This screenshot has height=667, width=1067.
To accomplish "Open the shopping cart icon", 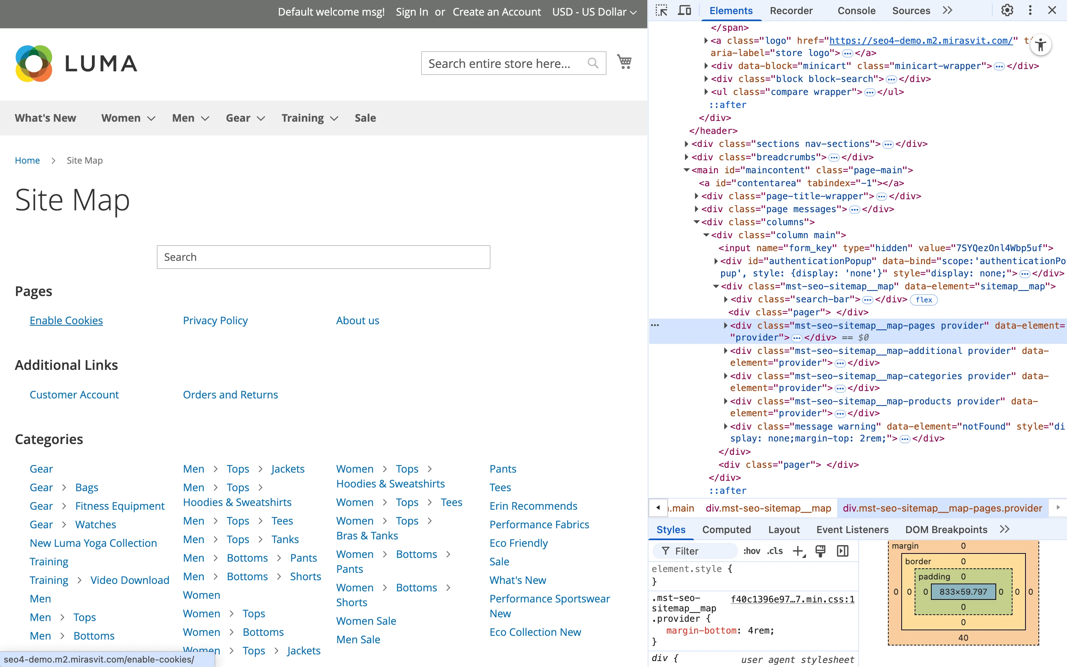I will (x=624, y=62).
